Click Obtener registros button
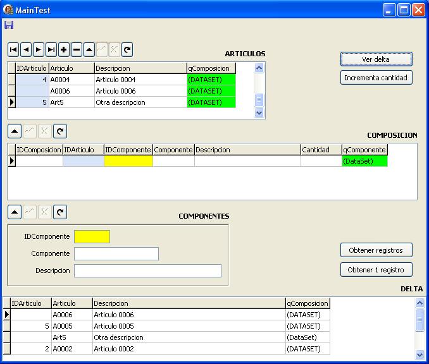 click(376, 250)
